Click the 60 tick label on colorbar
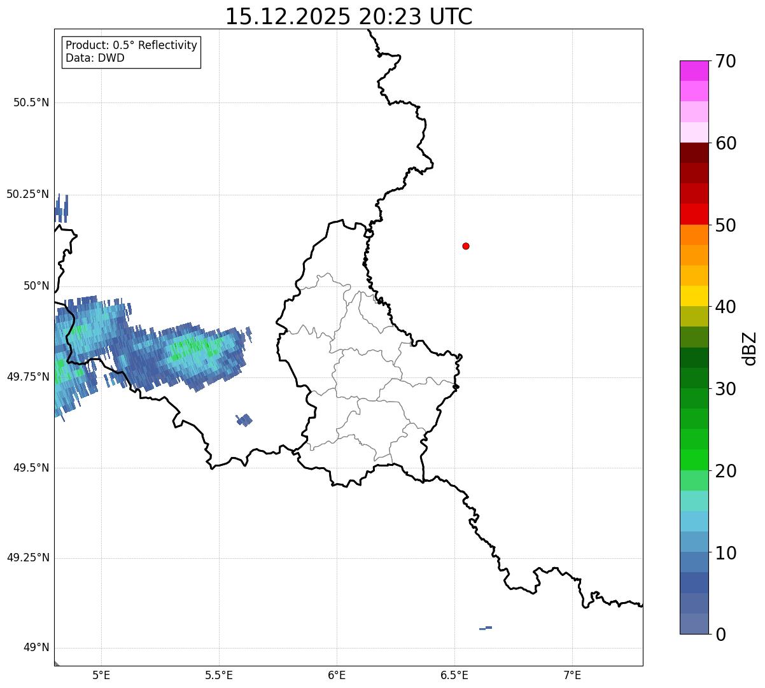 coord(726,143)
